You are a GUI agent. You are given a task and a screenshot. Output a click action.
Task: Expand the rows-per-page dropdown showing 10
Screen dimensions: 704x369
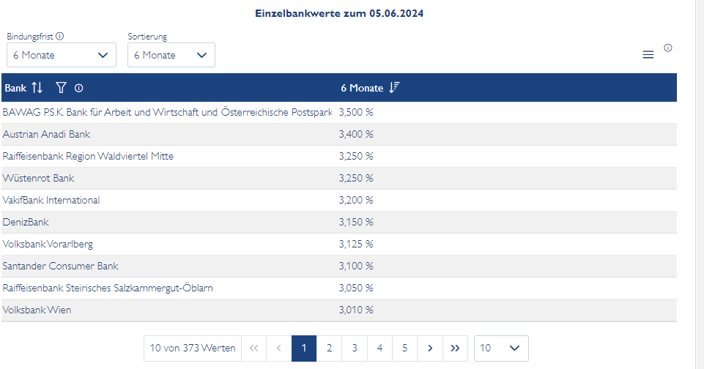(500, 348)
